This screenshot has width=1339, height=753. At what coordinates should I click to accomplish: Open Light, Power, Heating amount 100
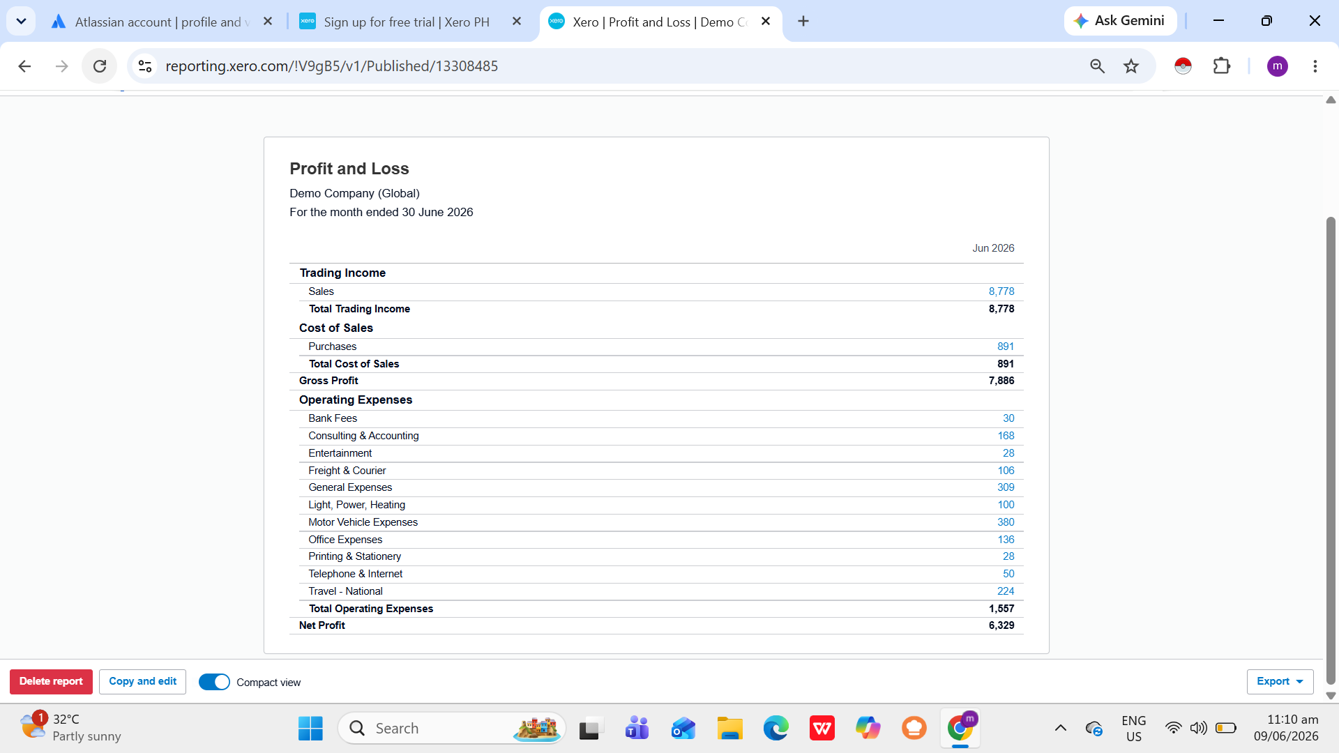(1006, 505)
